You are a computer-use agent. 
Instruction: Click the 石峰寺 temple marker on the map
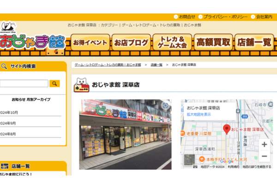271,104
